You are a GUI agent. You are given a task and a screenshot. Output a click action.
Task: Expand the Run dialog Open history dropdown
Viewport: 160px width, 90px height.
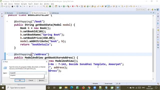coord(45,73)
